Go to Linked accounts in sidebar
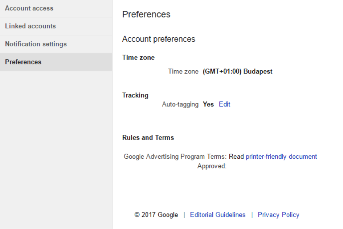 tap(56, 26)
